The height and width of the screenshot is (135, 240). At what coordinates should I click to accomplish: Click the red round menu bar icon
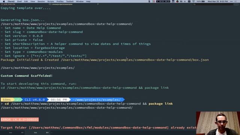coord(177,1)
